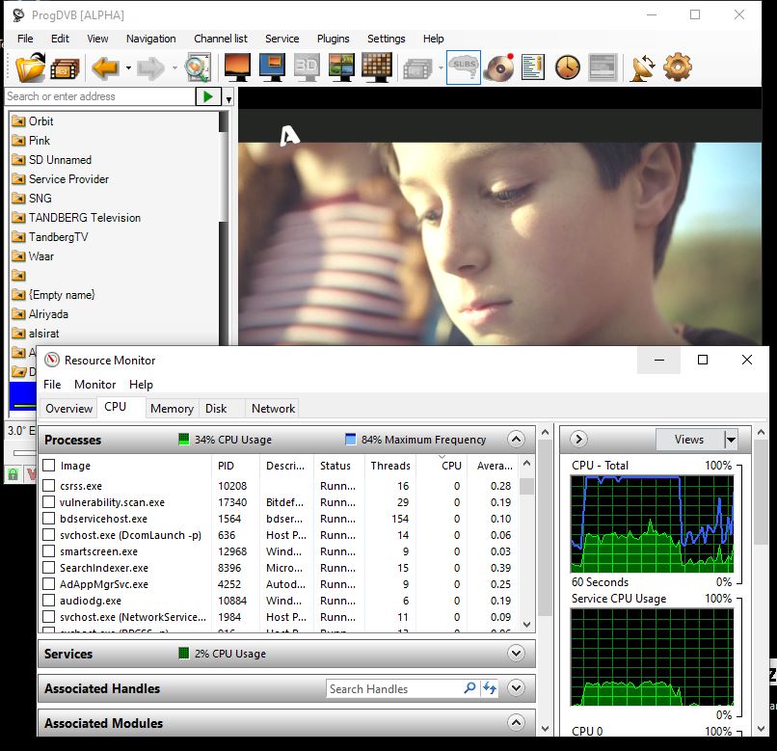
Task: Open the mosaic grid view icon
Action: 377,67
